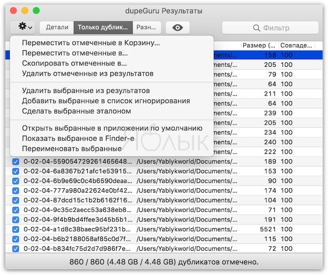This screenshot has height=275, width=328.
Task: Click status bar text 860 / 860 дубликатов отмечено
Action: pyautogui.click(x=164, y=262)
